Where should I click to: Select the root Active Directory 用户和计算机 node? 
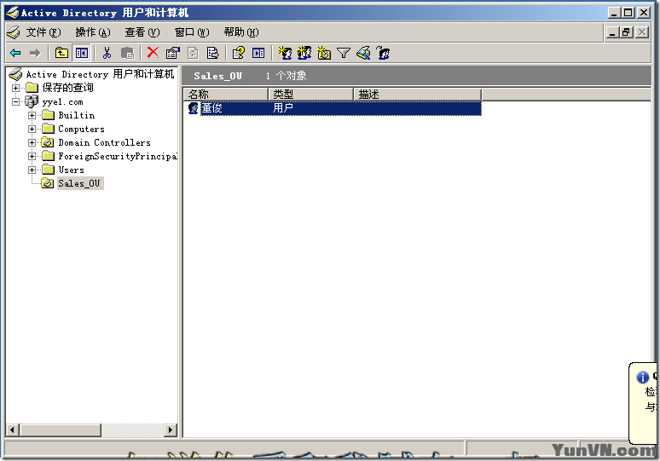(100, 74)
